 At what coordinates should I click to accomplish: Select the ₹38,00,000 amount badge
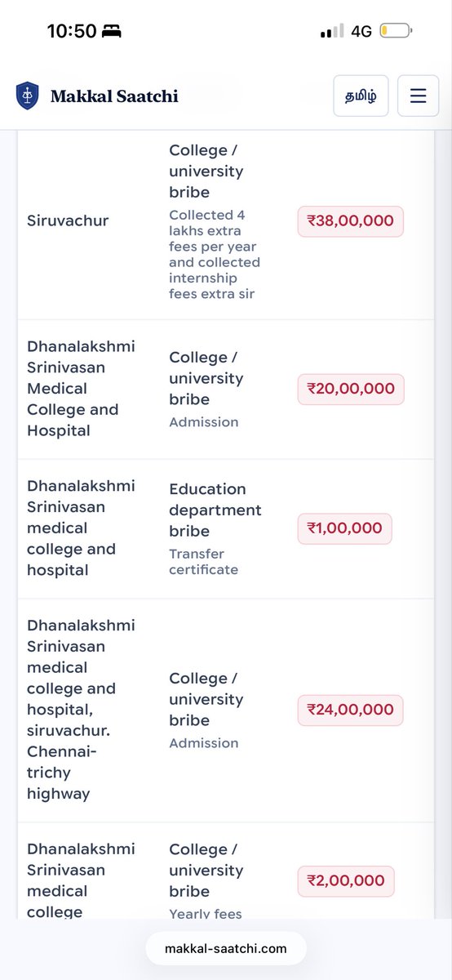(x=351, y=220)
